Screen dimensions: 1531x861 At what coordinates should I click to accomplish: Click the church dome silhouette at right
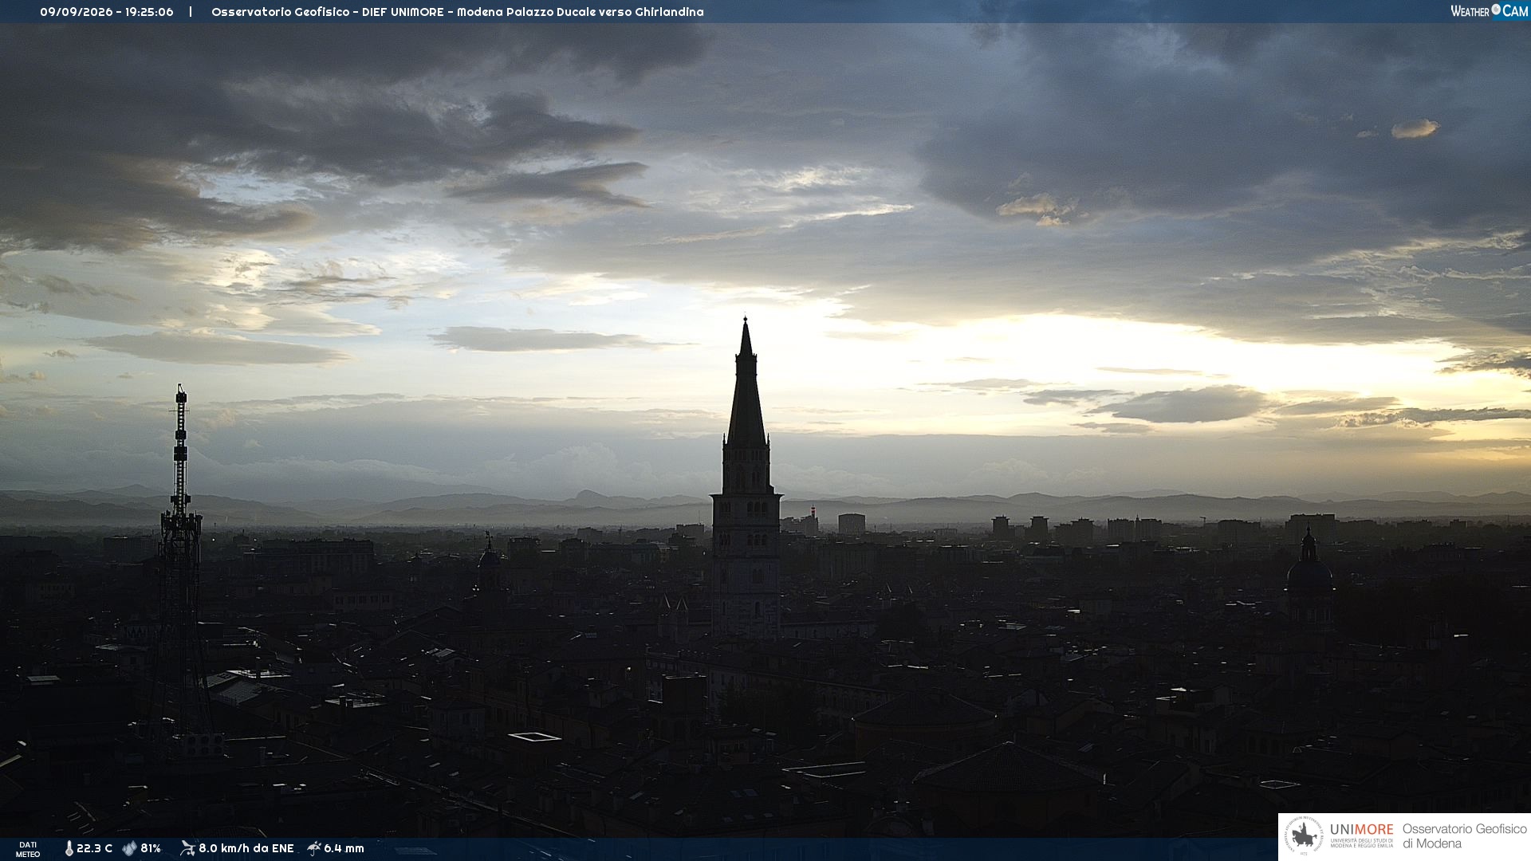coord(1309,566)
